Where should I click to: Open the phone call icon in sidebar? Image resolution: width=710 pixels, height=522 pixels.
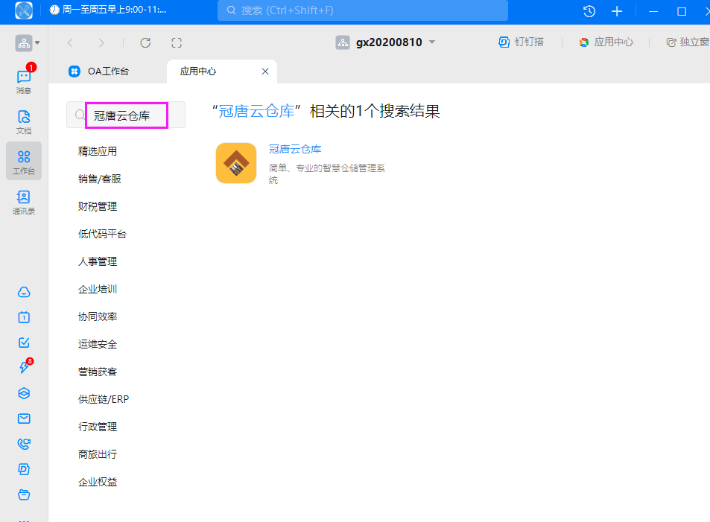pyautogui.click(x=24, y=444)
